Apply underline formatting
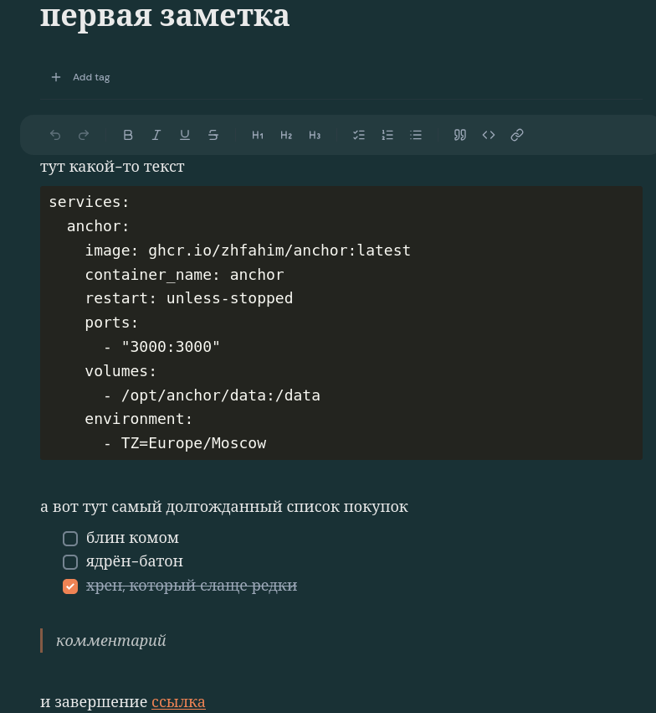The image size is (656, 713). coord(185,135)
